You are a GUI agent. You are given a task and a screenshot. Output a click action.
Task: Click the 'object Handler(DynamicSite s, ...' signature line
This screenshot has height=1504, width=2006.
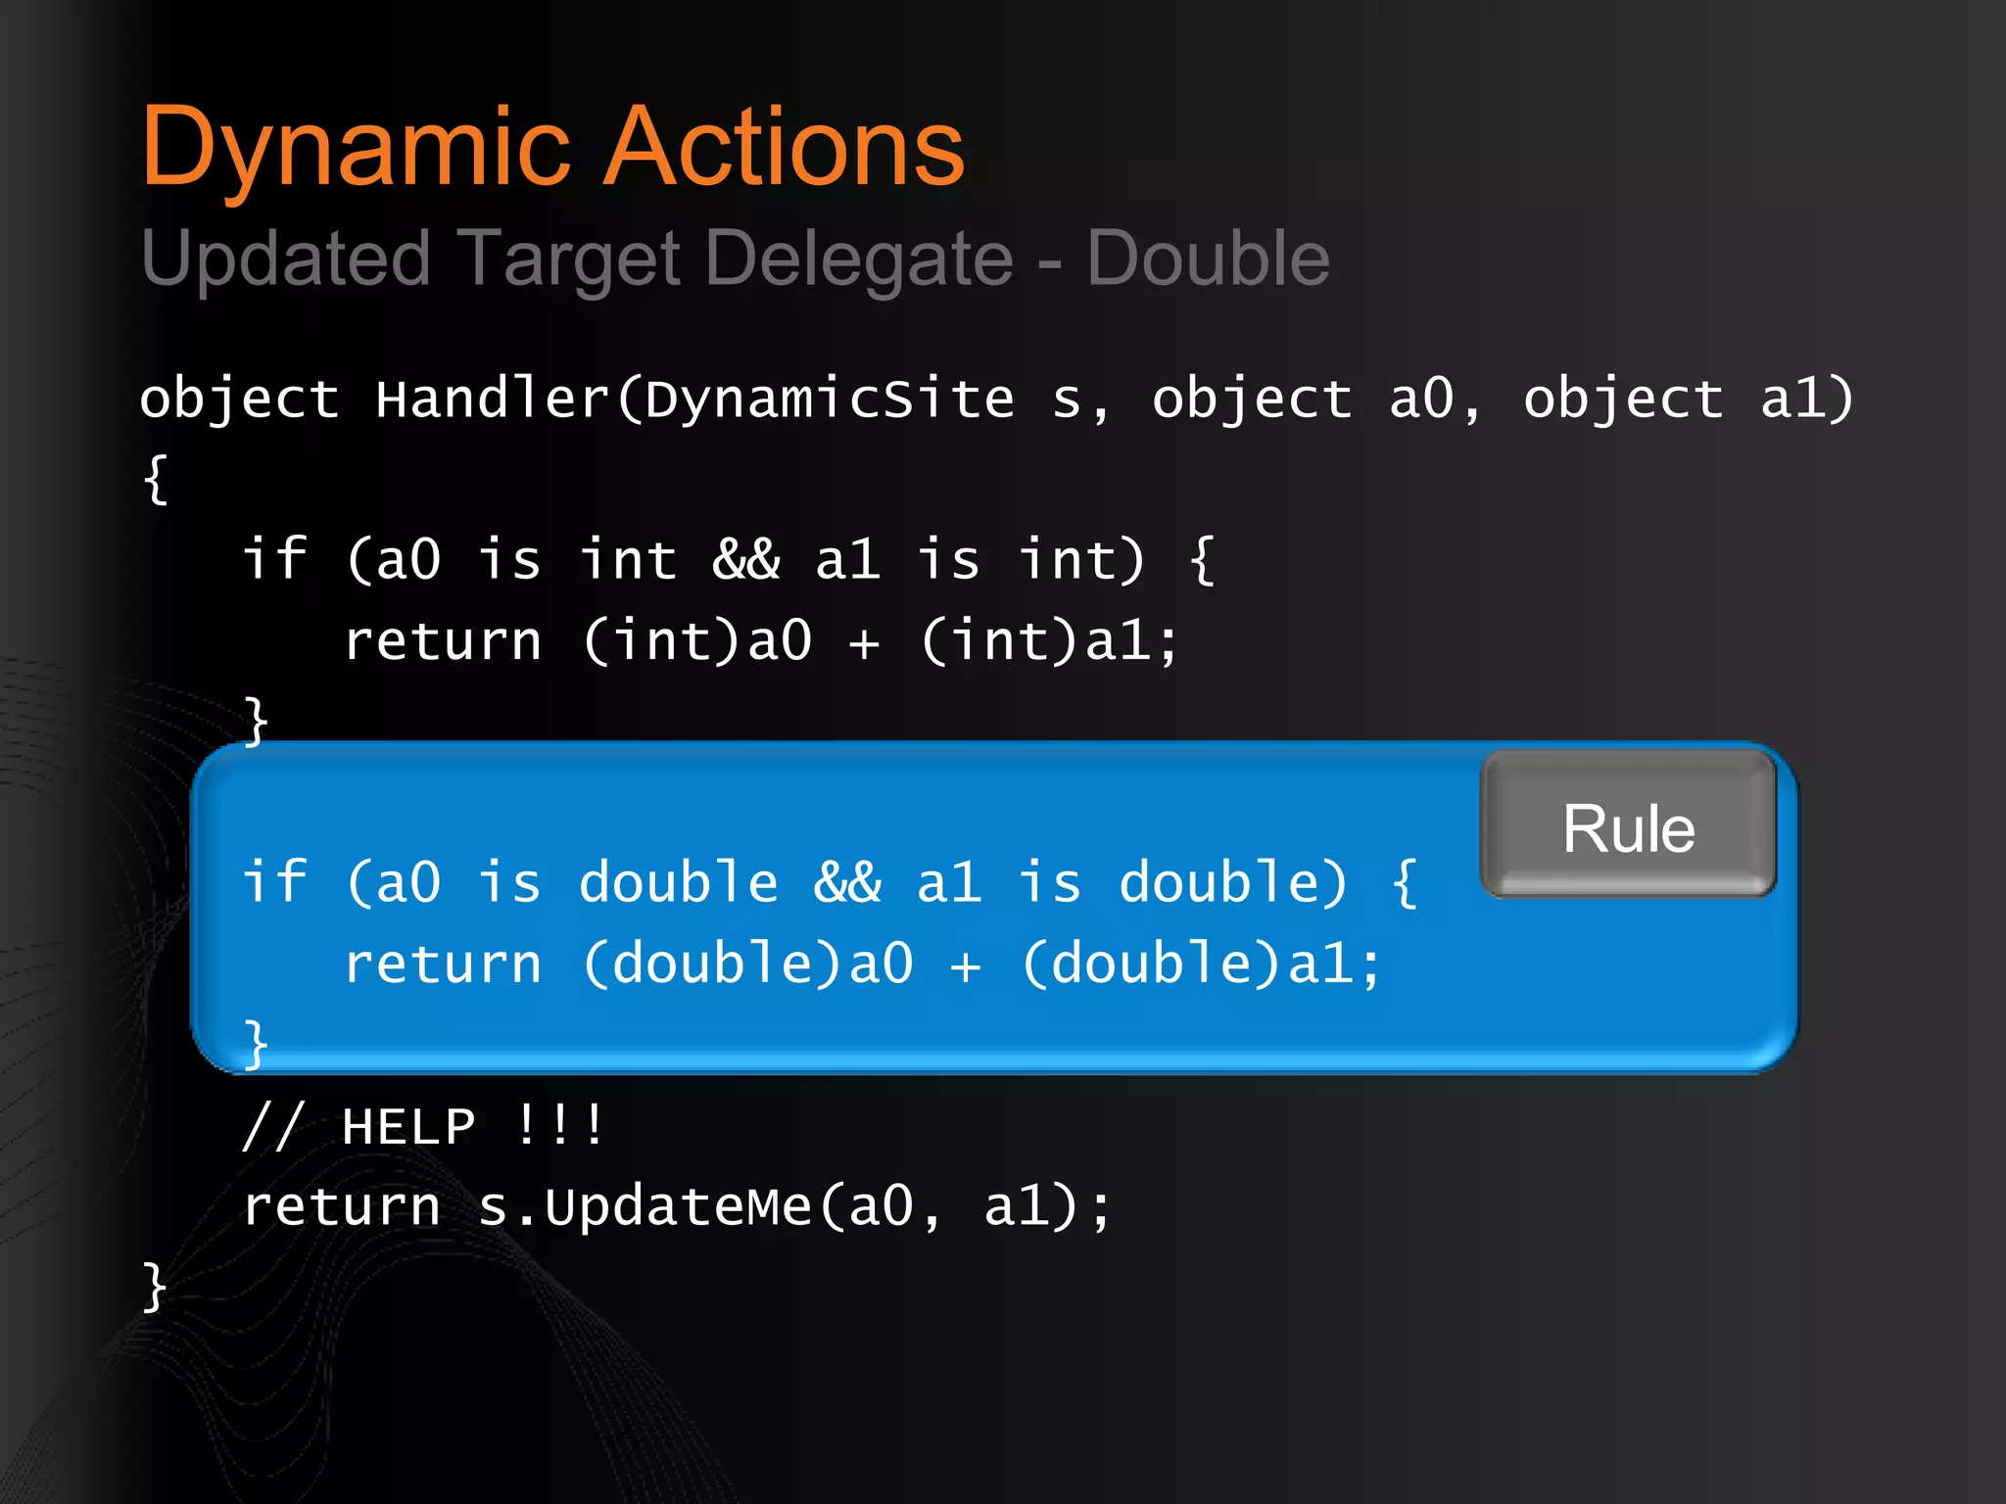coord(997,399)
